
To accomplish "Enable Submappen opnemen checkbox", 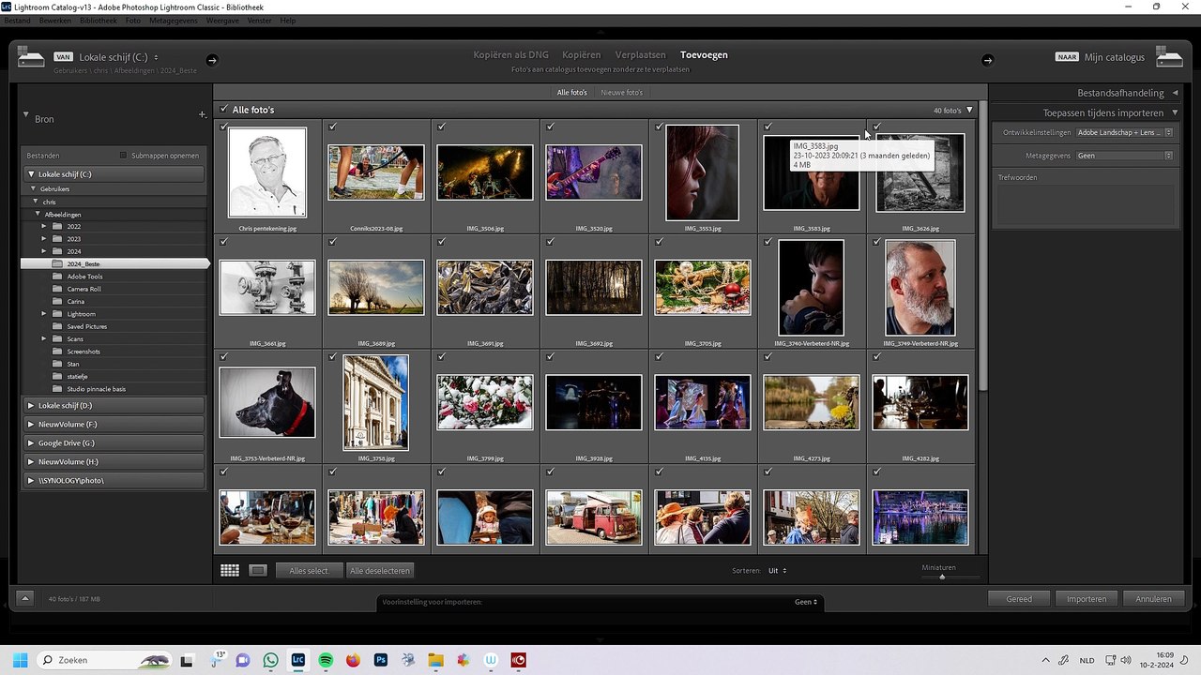I will [123, 156].
